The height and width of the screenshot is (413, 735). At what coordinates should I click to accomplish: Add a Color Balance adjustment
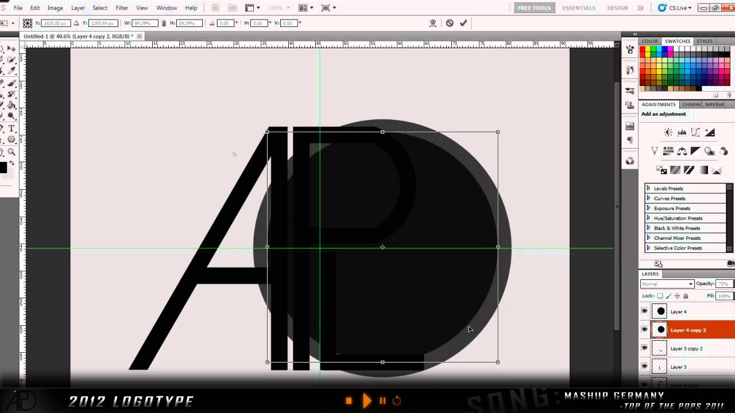pos(682,151)
